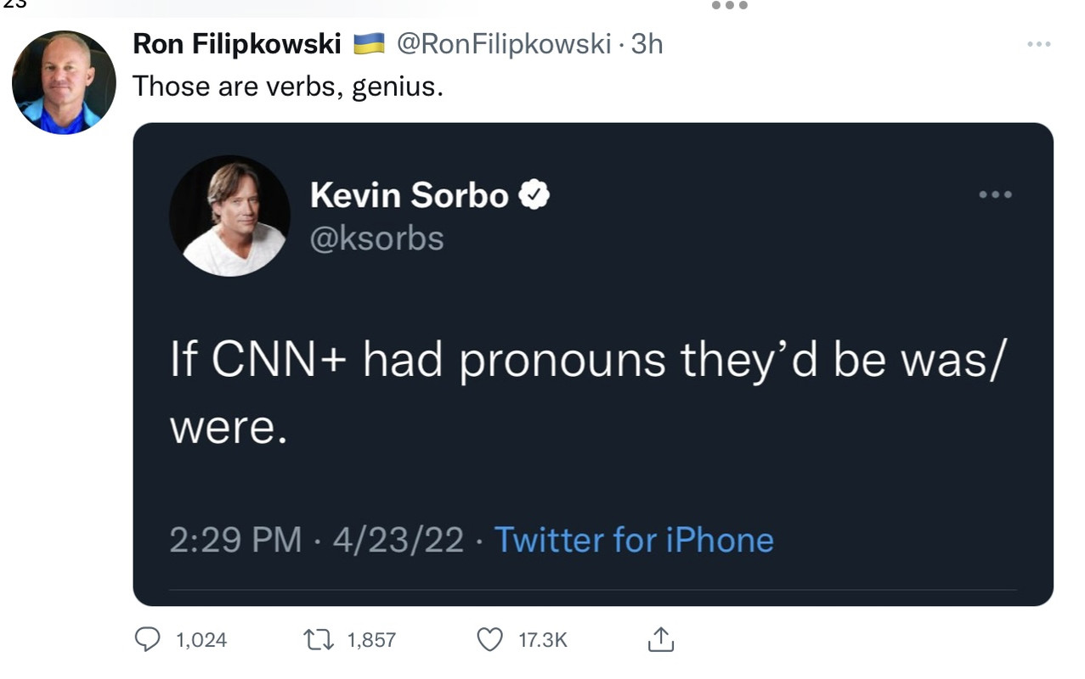
Task: Click the Ron Filipkowski display name
Action: tap(237, 44)
